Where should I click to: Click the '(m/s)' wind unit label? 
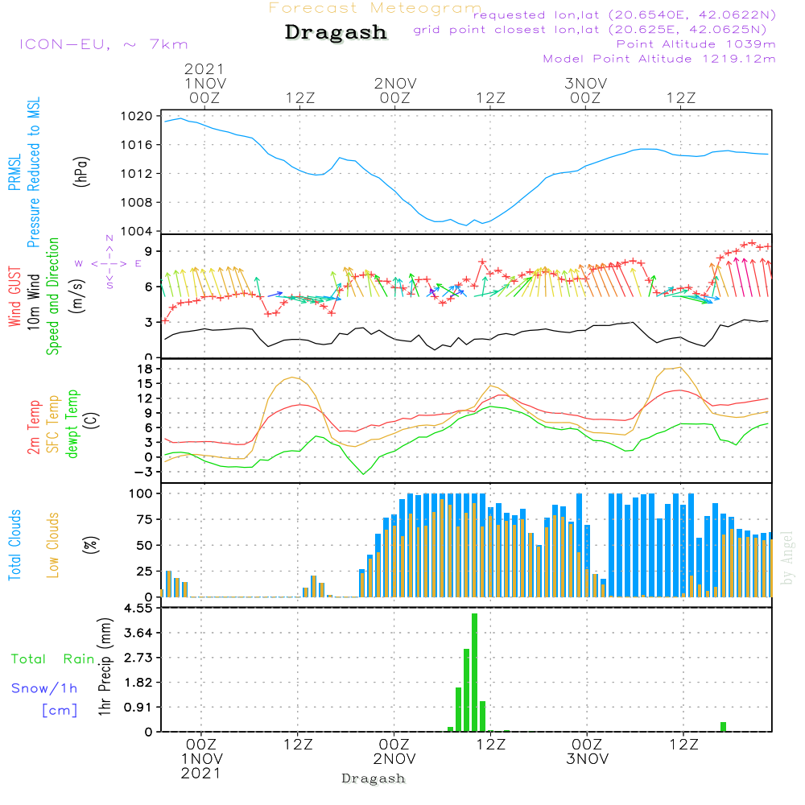77,296
